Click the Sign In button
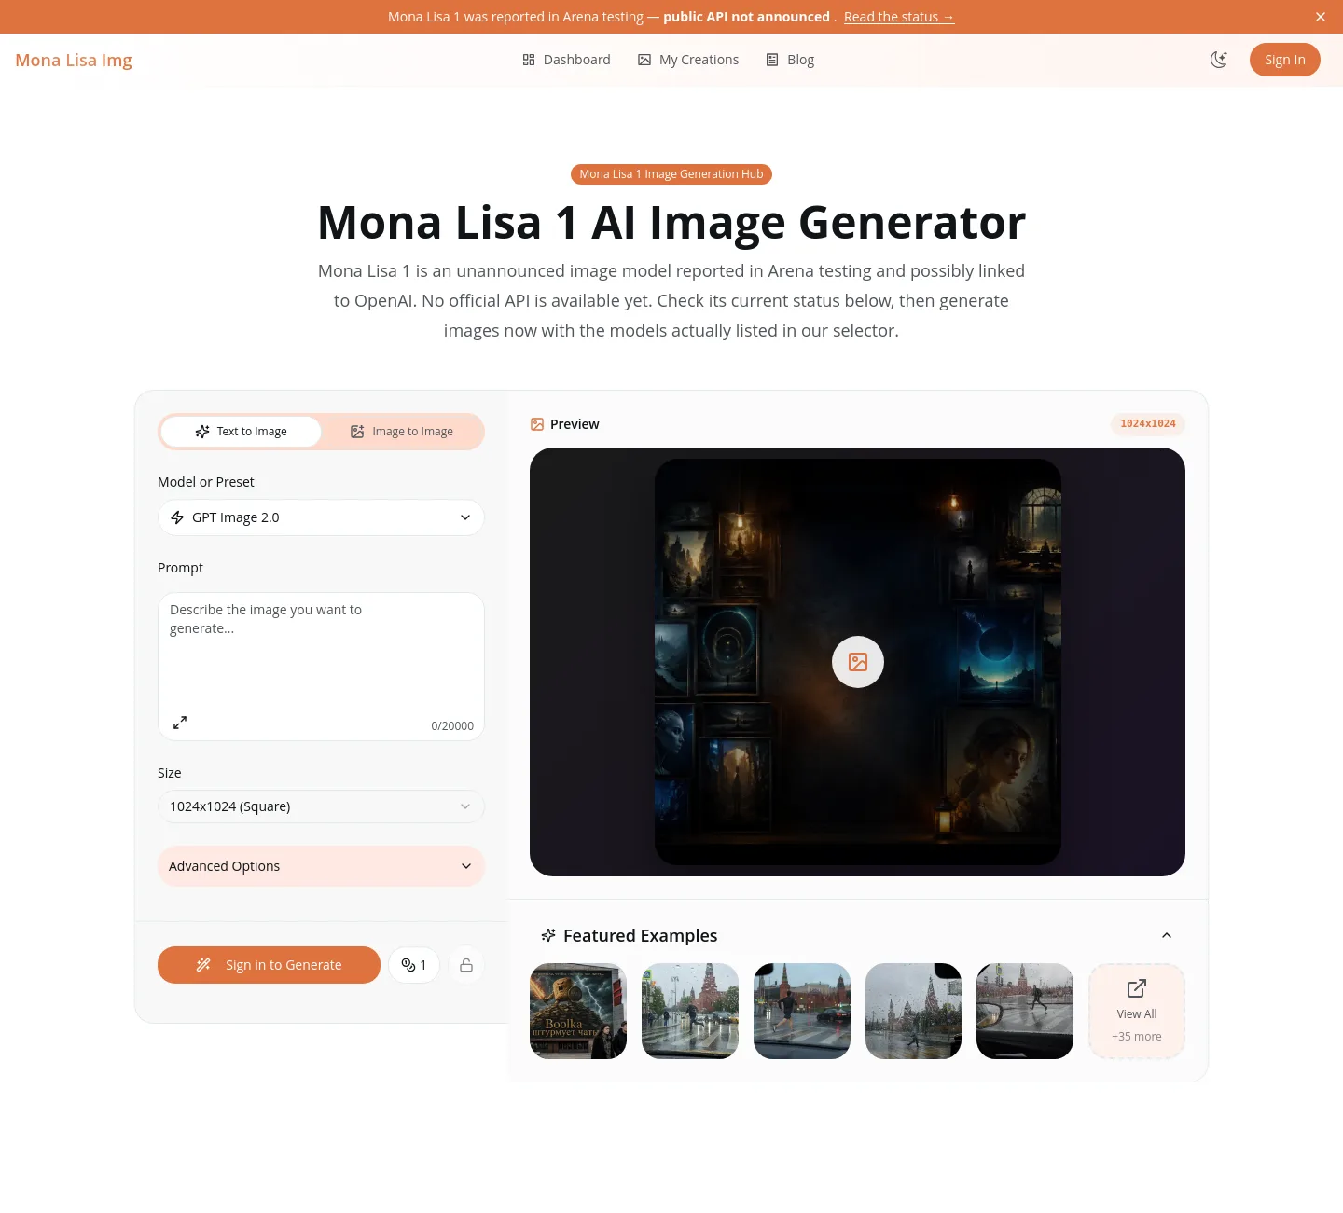The image size is (1343, 1213). point(1285,60)
